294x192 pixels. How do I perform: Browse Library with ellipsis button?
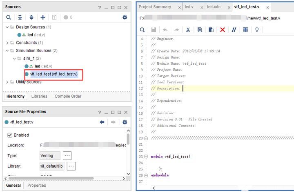[x=71, y=166]
